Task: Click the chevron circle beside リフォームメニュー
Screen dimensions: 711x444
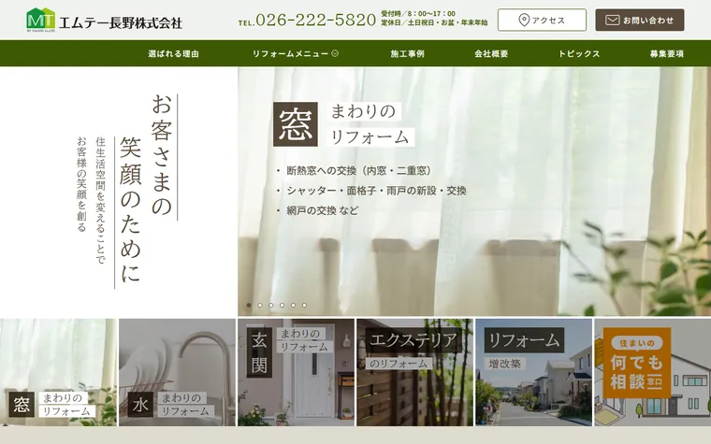Action: coord(335,53)
